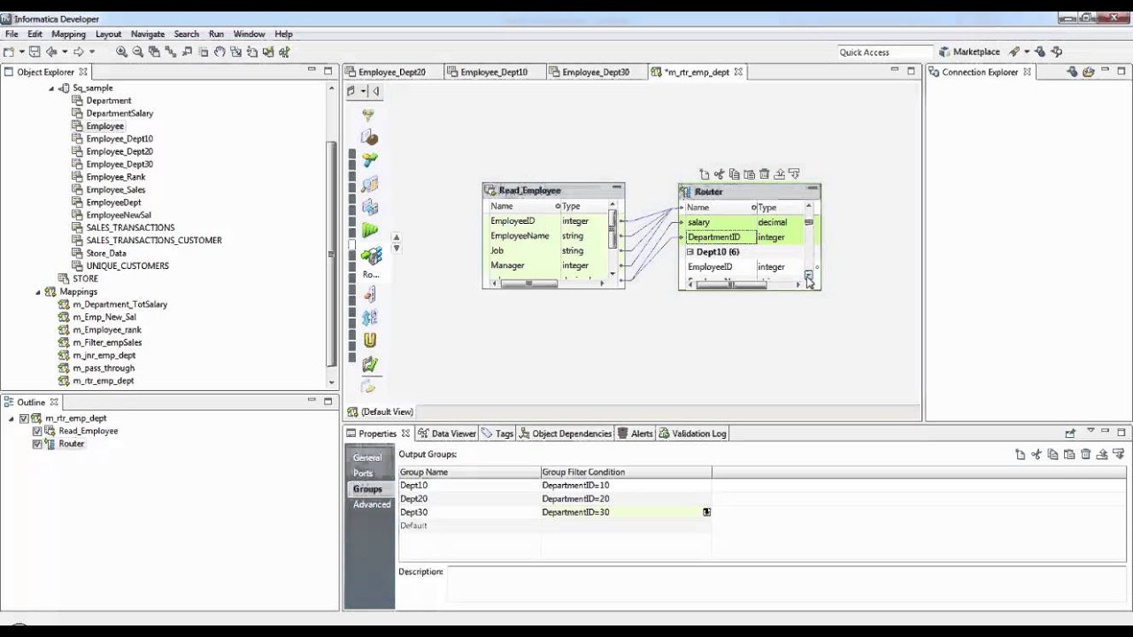The width and height of the screenshot is (1133, 637).
Task: Click the cut scissors icon above Router
Action: [x=720, y=174]
